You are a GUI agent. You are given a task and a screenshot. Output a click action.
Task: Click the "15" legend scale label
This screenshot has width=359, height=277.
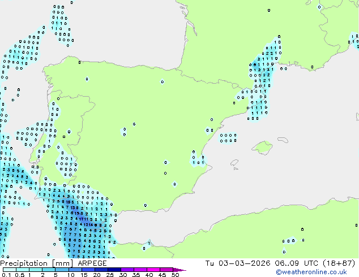click(x=84, y=275)
